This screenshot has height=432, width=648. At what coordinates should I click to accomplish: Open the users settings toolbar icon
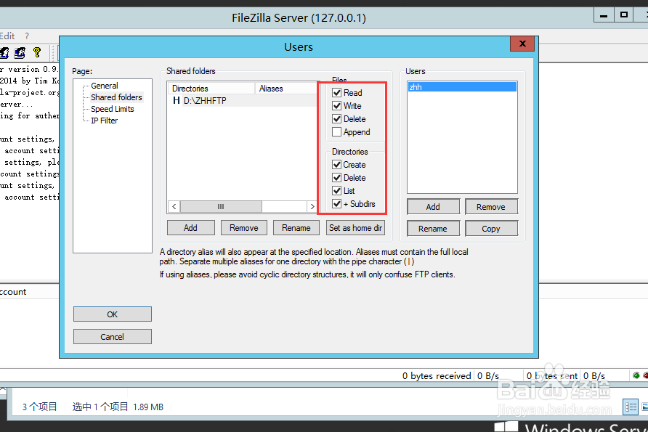coord(4,52)
